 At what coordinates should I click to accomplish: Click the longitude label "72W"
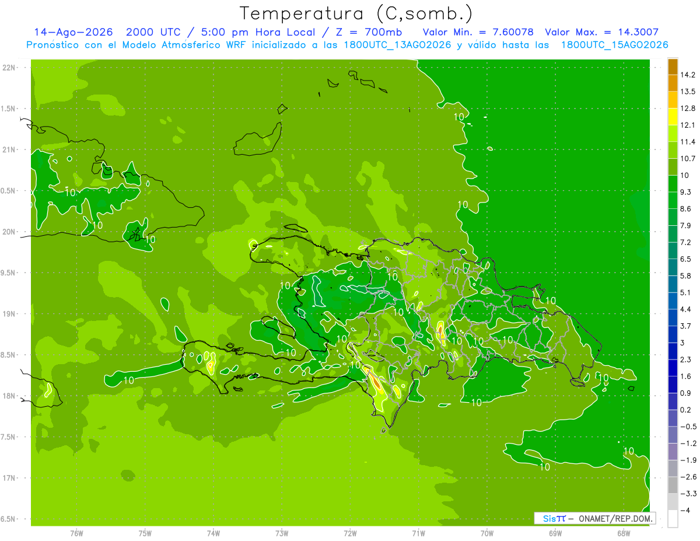coord(350,533)
